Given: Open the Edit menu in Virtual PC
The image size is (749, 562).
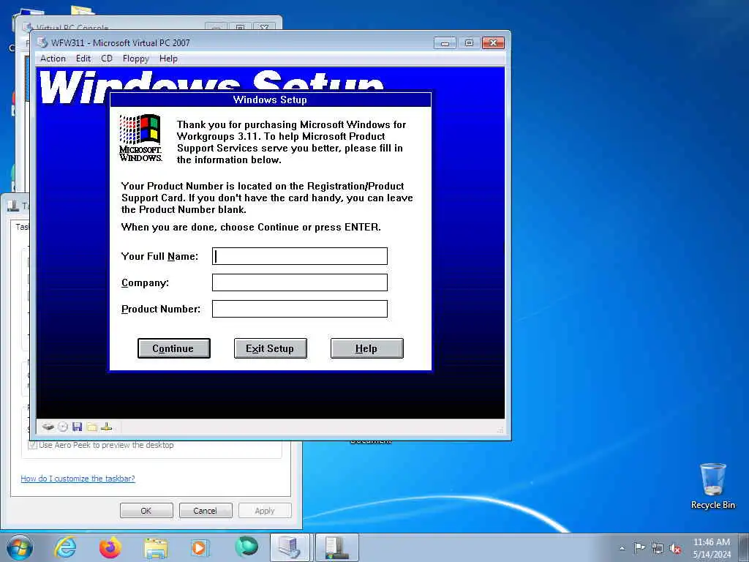Looking at the screenshot, I should coord(83,59).
